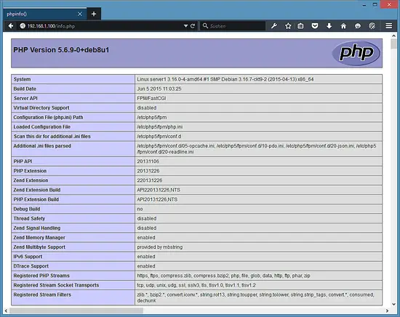Click the scroll left arrow
Image resolution: width=400 pixels, height=317 pixels.
click(6, 310)
